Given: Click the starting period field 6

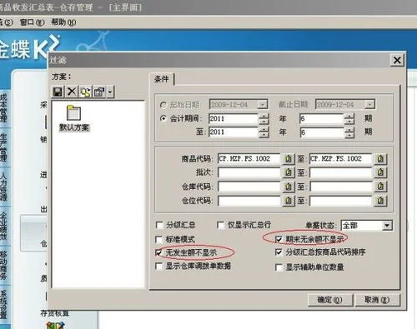Looking at the screenshot, I should tap(322, 119).
